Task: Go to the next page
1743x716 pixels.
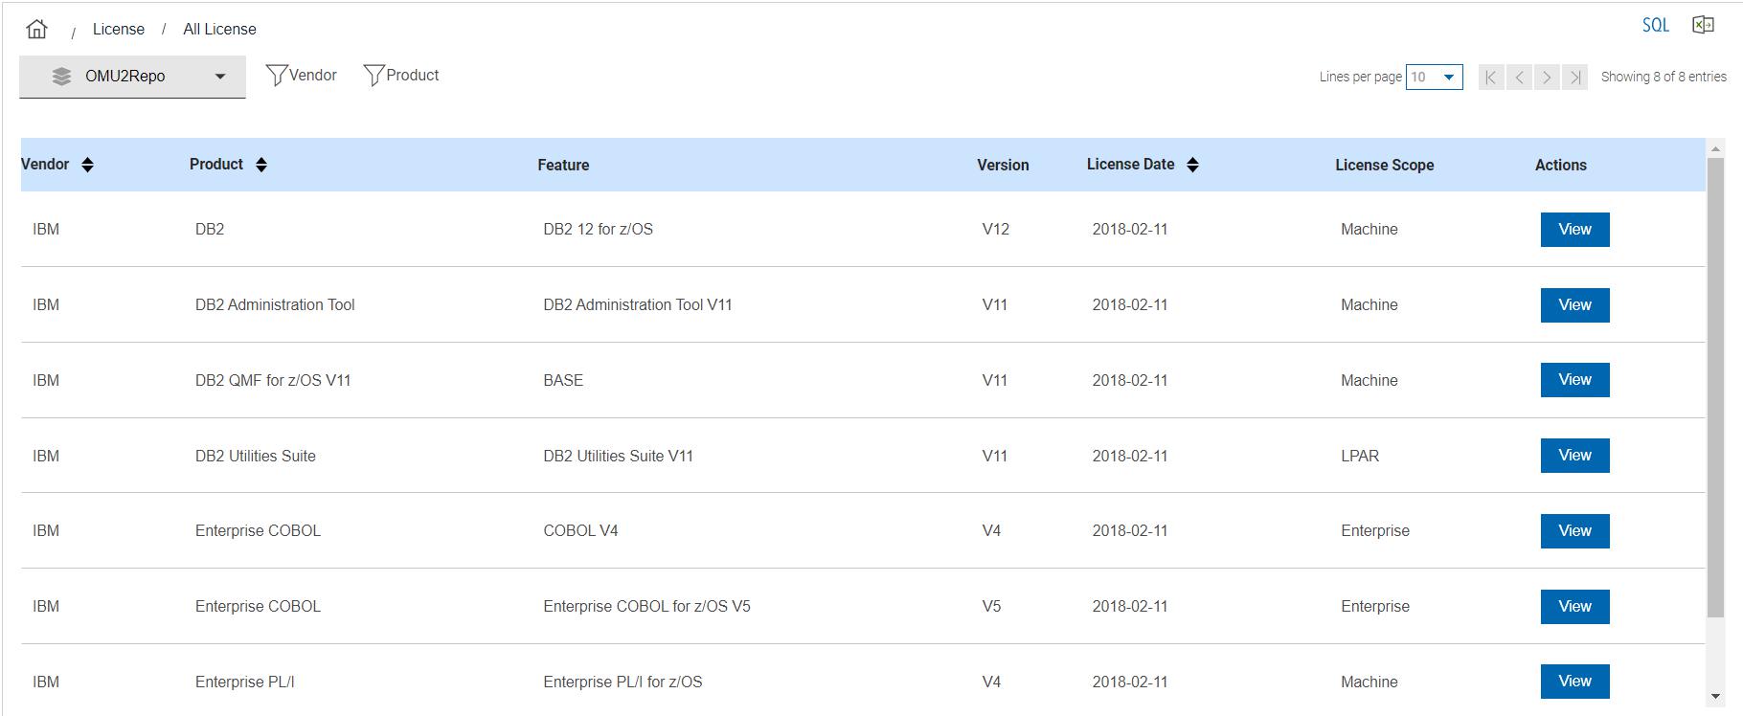Action: (x=1547, y=78)
